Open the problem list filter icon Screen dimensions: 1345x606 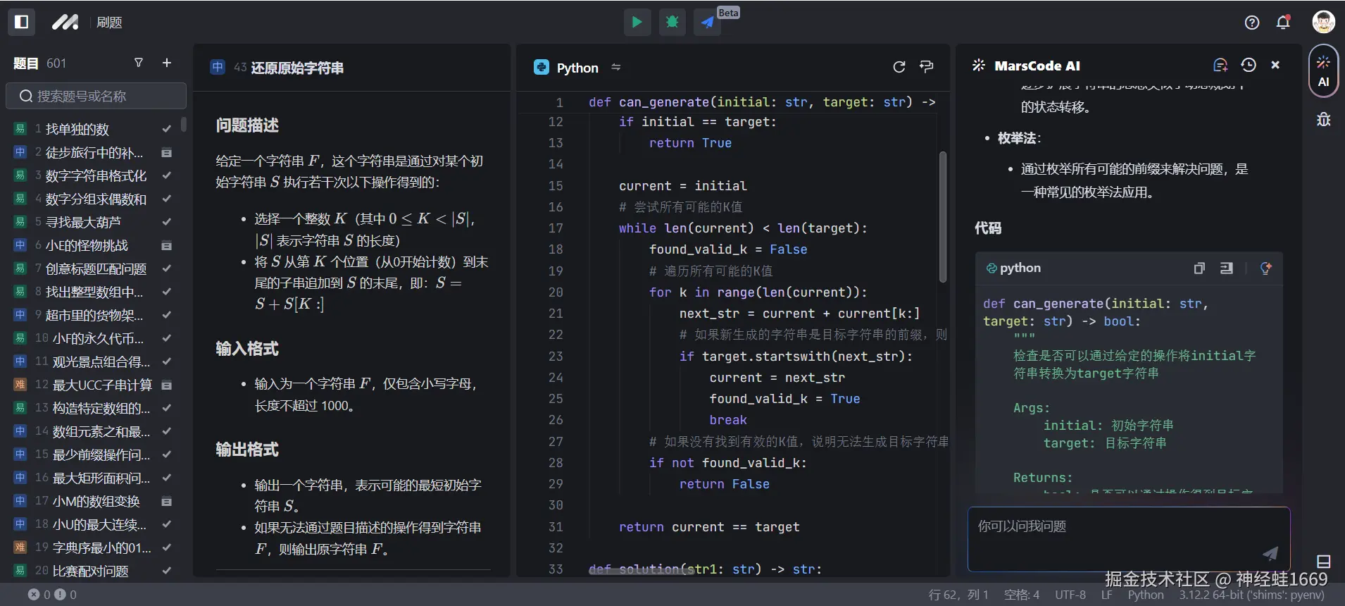(x=139, y=63)
